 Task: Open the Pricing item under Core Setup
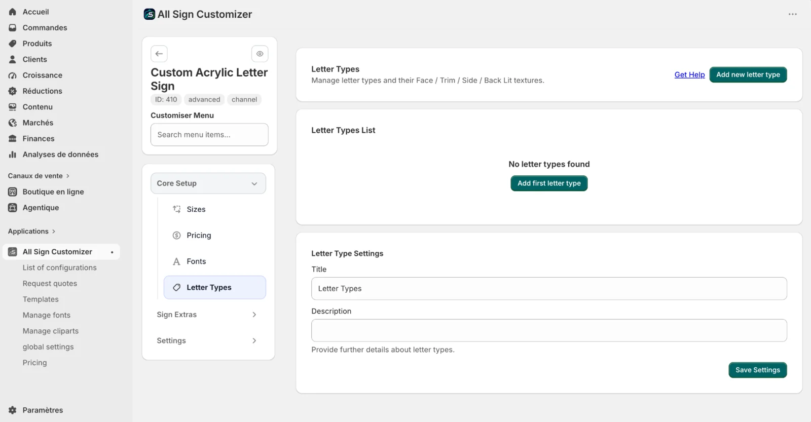(215, 236)
